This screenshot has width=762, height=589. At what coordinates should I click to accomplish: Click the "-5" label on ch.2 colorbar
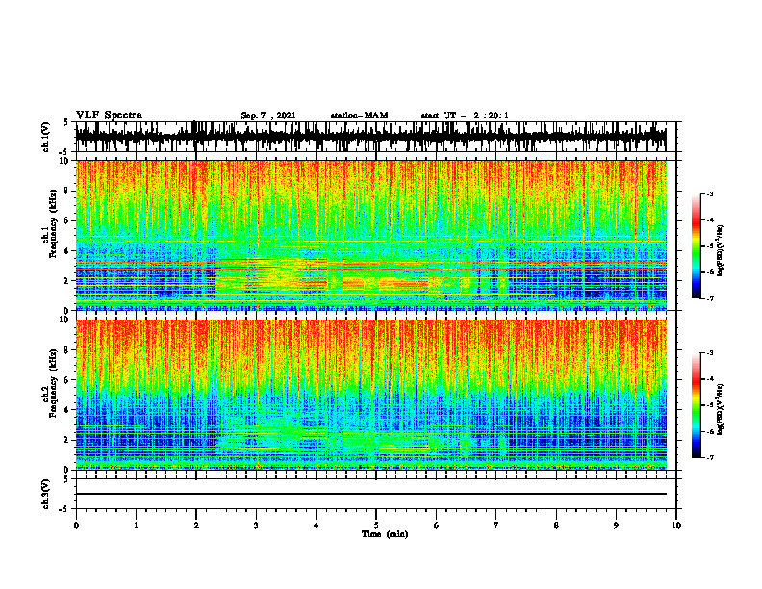coord(709,405)
